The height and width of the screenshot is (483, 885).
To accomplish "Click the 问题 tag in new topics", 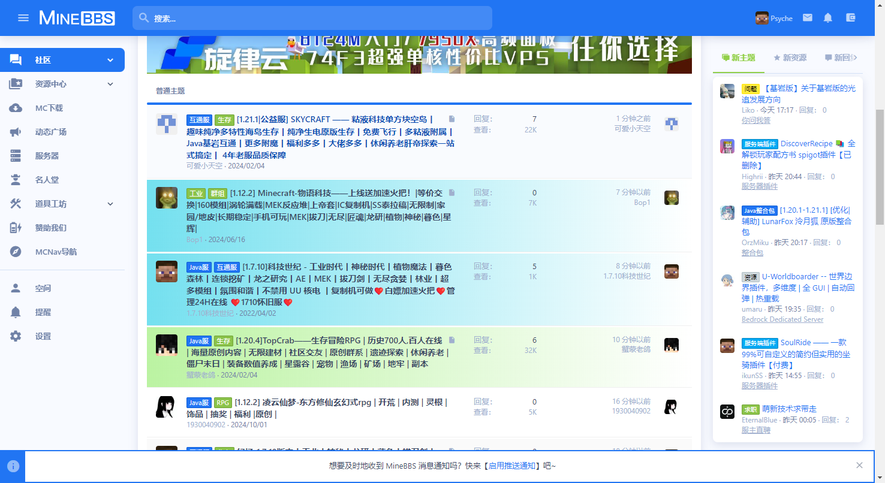I will point(751,89).
